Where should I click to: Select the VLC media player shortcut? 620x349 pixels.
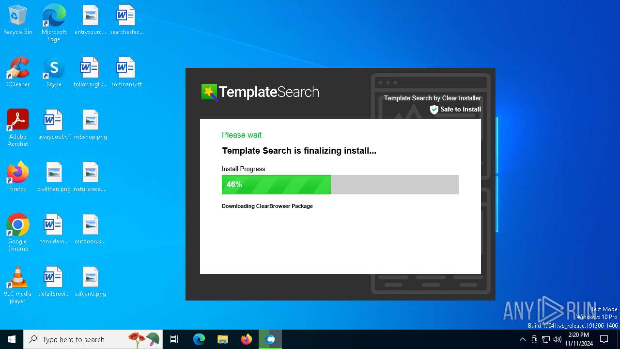pyautogui.click(x=18, y=285)
